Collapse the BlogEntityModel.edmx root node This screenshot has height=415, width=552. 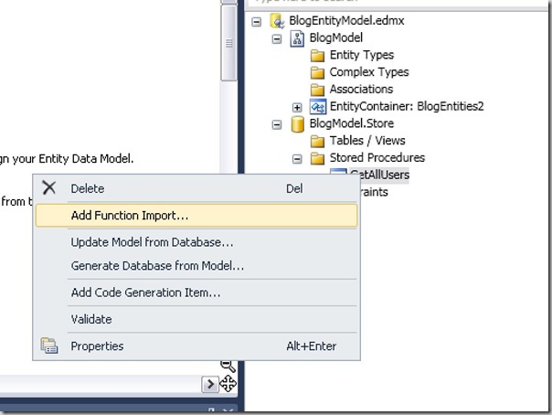coord(256,21)
